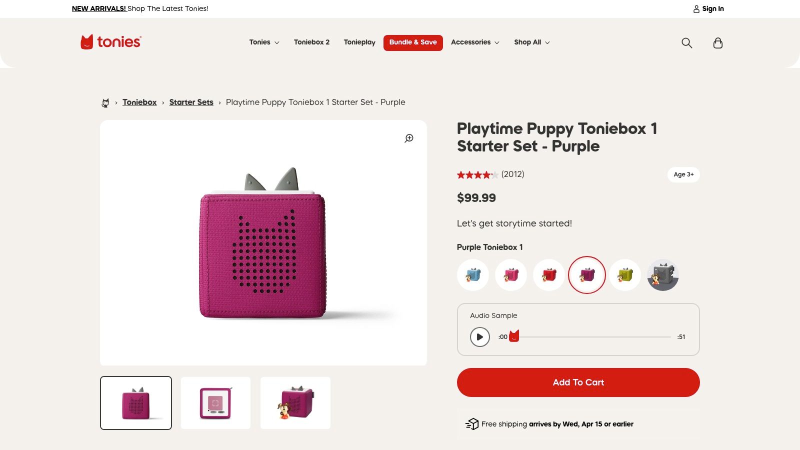Open the Toniebox 2 menu item
Viewport: 800px width, 450px height.
click(x=311, y=42)
